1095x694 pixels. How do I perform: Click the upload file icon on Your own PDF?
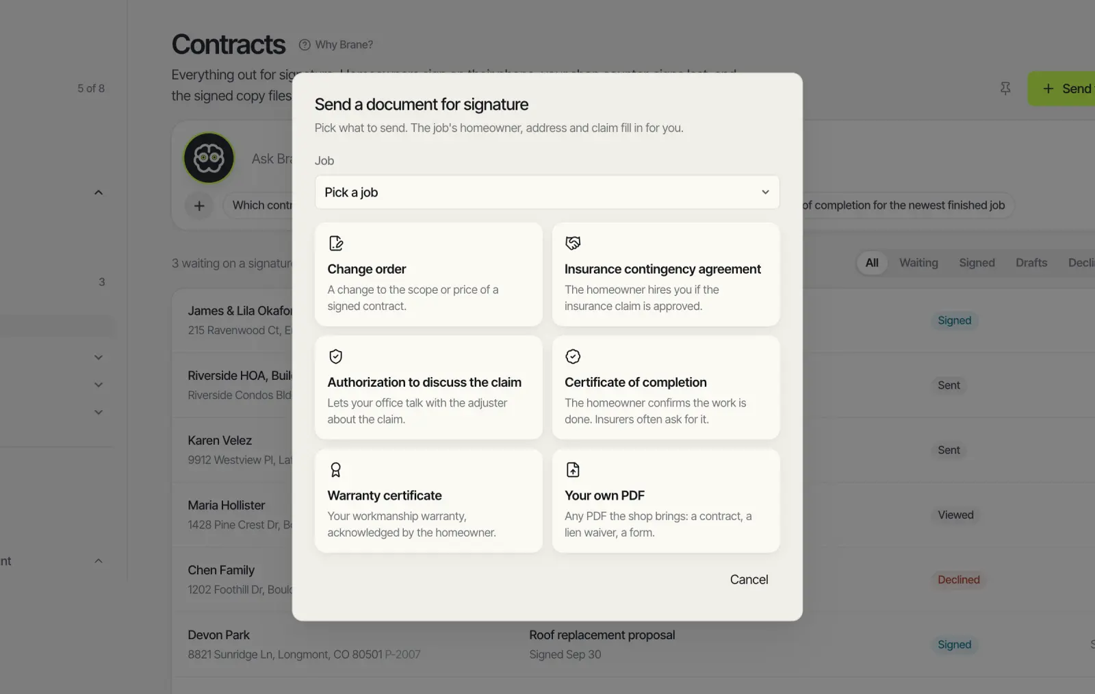coord(573,470)
